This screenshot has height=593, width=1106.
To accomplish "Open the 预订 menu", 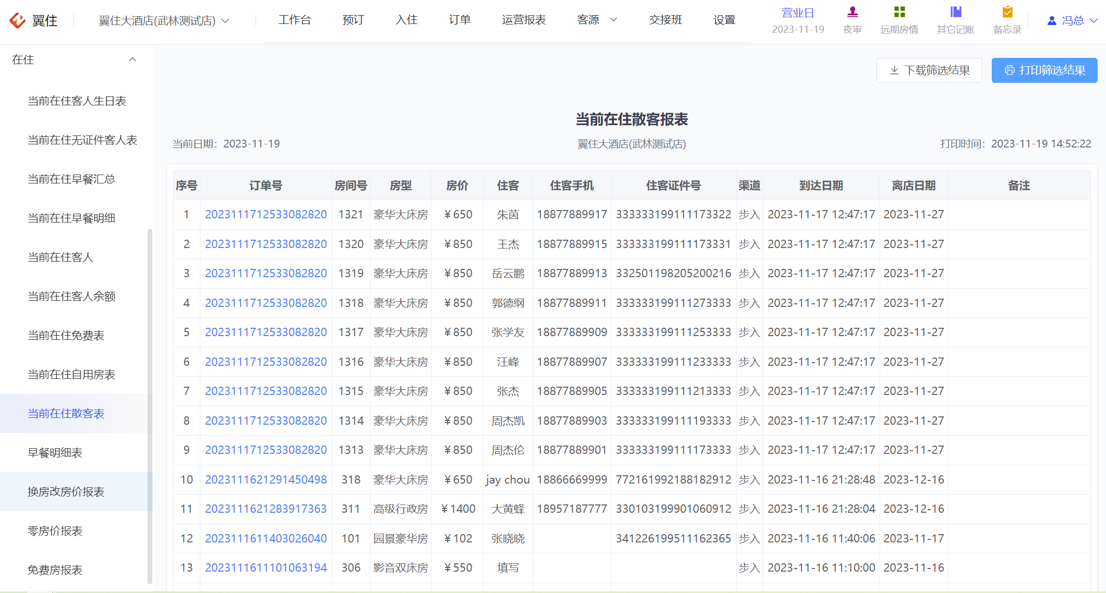I will tap(353, 20).
